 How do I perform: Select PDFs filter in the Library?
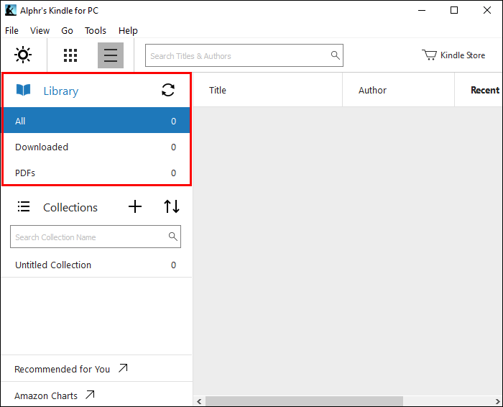pos(25,173)
